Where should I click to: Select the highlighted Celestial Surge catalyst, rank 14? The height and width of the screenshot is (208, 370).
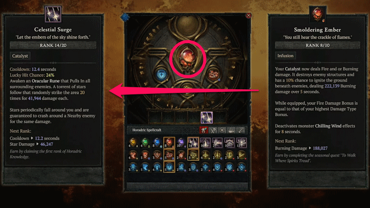pyautogui.click(x=193, y=143)
